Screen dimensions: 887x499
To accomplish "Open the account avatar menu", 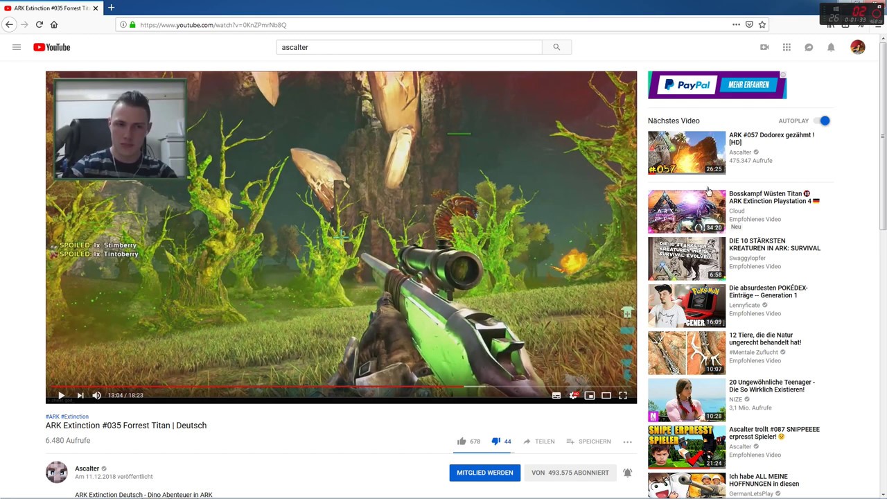I will pos(858,47).
